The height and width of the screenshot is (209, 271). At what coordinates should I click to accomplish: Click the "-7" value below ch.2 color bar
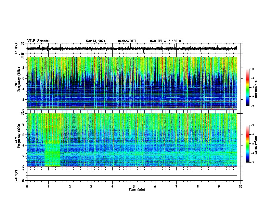pos(252,162)
